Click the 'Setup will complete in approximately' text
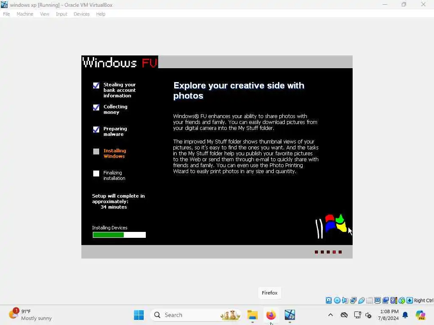This screenshot has height=325, width=434. 119,199
